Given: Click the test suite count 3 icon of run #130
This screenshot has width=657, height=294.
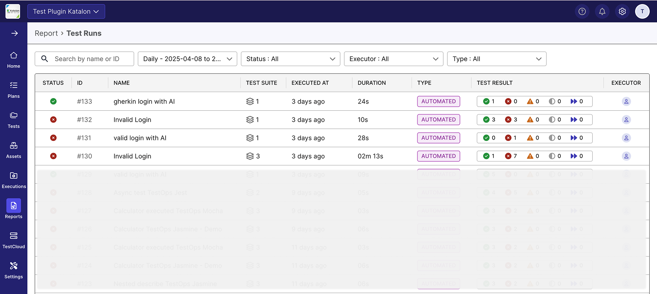Looking at the screenshot, I should (250, 156).
